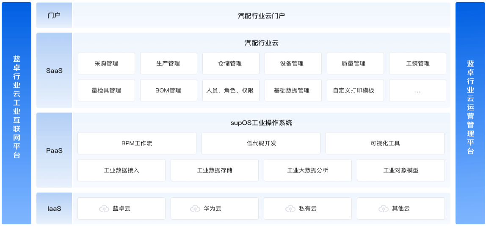Expand the ellipsis (…) more modules box

(x=417, y=90)
